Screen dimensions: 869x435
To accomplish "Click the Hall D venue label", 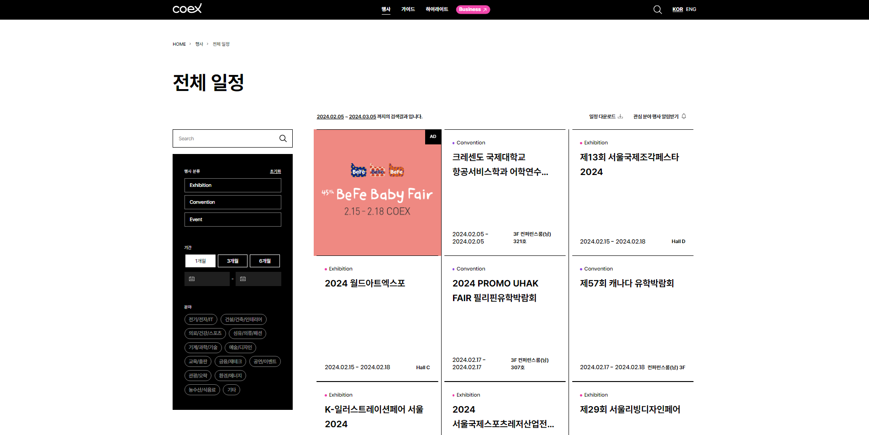I will 678,241.
